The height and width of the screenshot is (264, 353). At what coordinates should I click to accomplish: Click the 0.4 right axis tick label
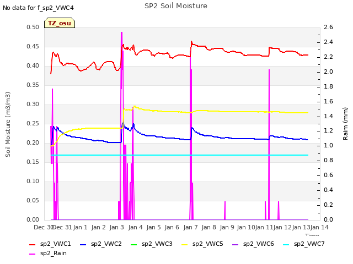(x=329, y=190)
